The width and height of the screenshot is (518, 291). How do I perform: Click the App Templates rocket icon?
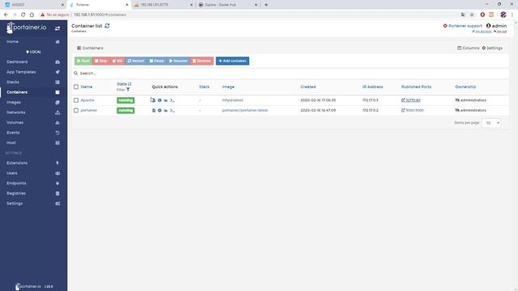57,72
